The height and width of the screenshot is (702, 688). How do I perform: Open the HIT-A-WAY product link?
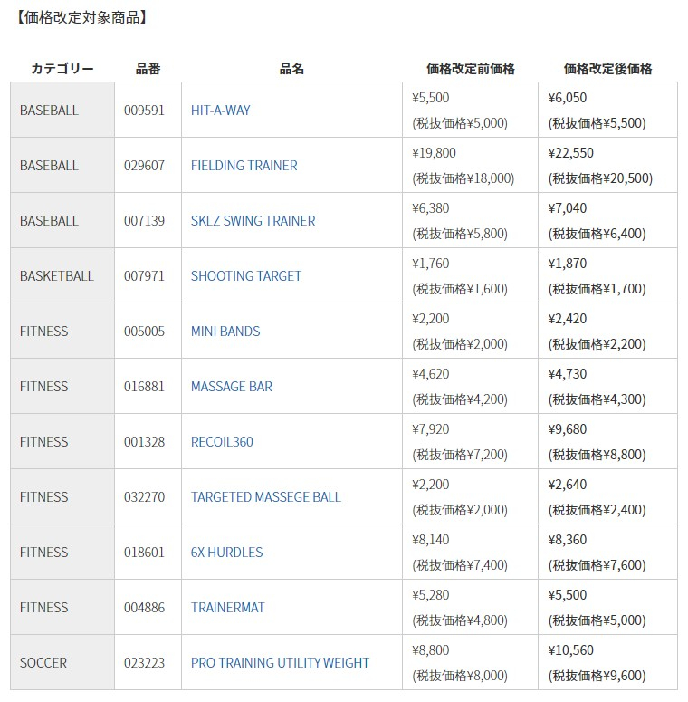(220, 111)
